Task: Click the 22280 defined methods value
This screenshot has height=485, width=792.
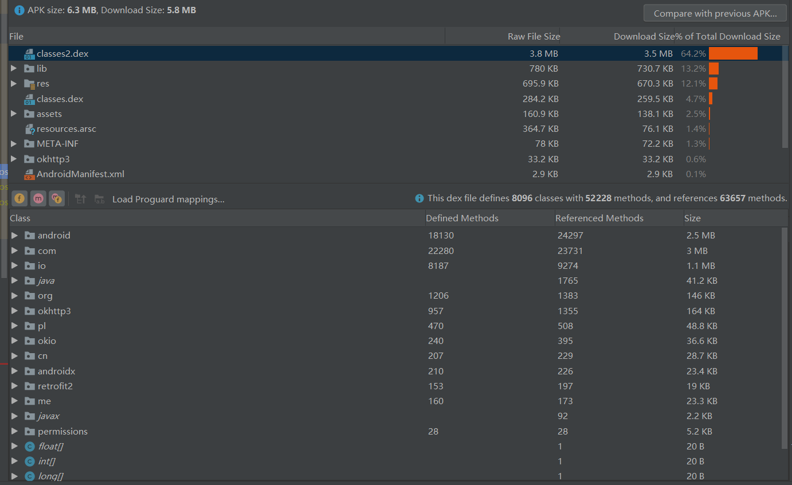Action: click(441, 251)
